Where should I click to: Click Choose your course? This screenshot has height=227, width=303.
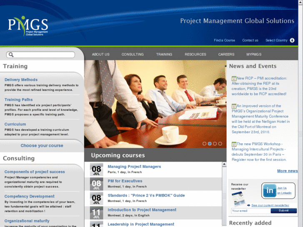tap(42, 145)
